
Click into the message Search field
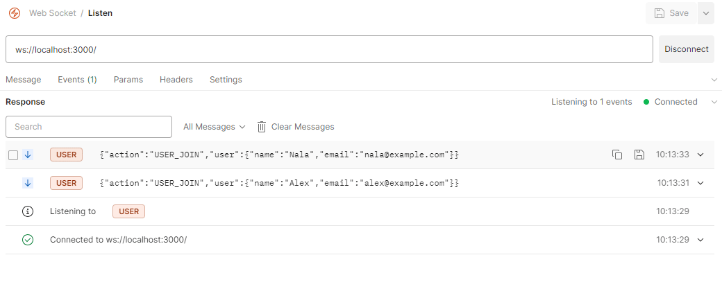point(89,127)
